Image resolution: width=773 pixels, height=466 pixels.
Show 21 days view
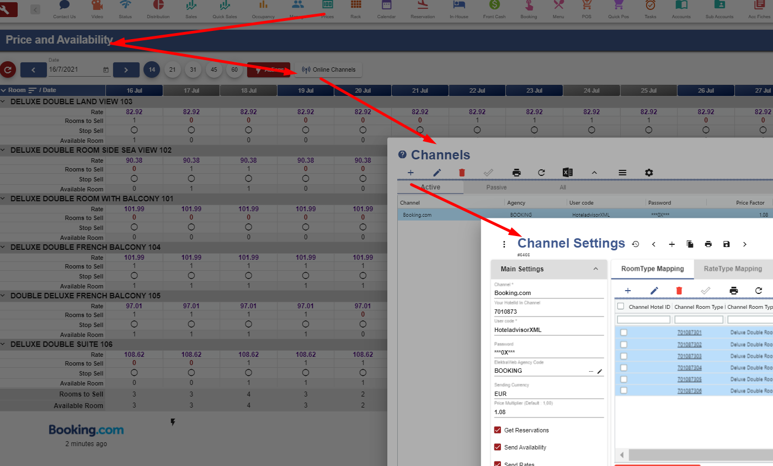(x=173, y=70)
